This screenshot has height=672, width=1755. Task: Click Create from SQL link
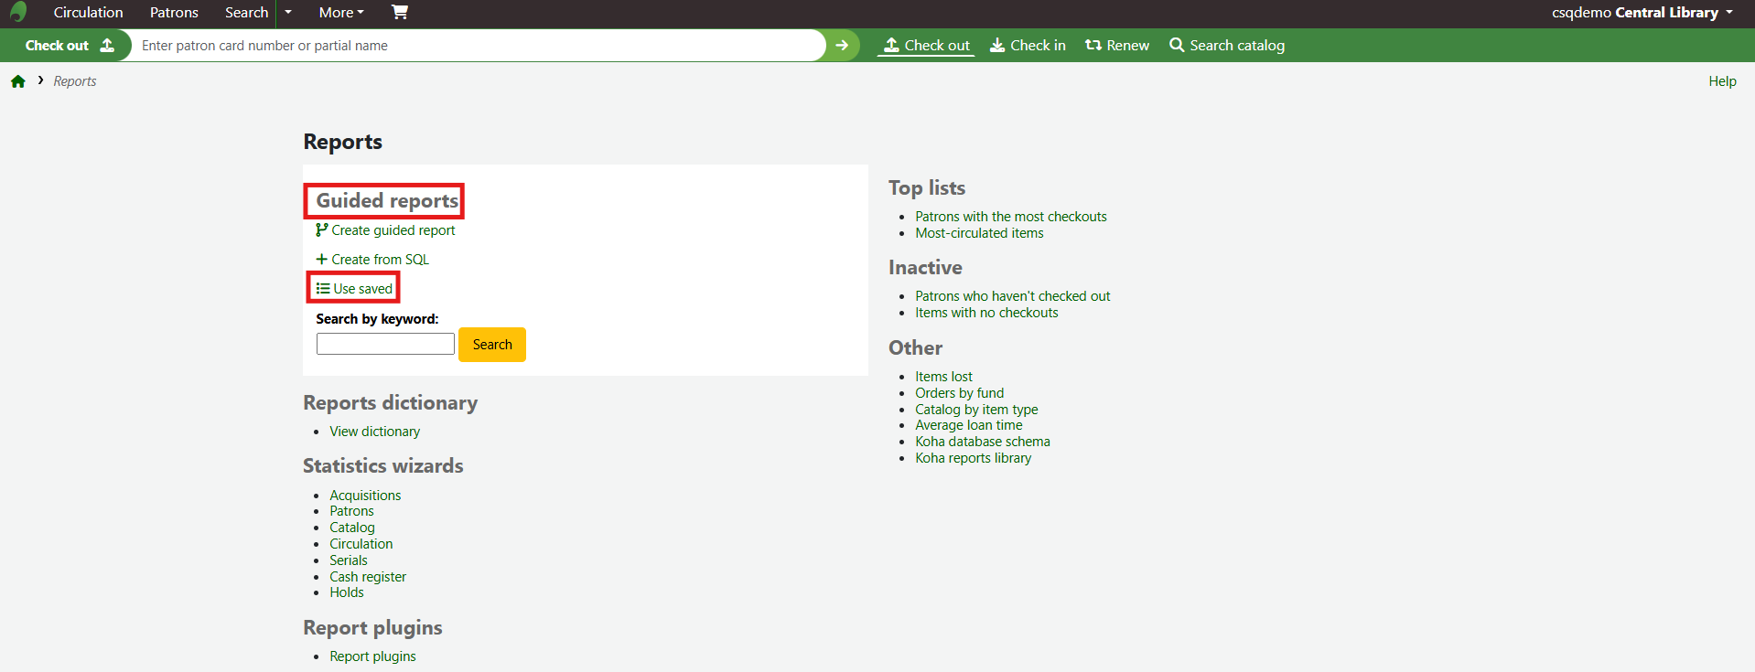coord(380,260)
